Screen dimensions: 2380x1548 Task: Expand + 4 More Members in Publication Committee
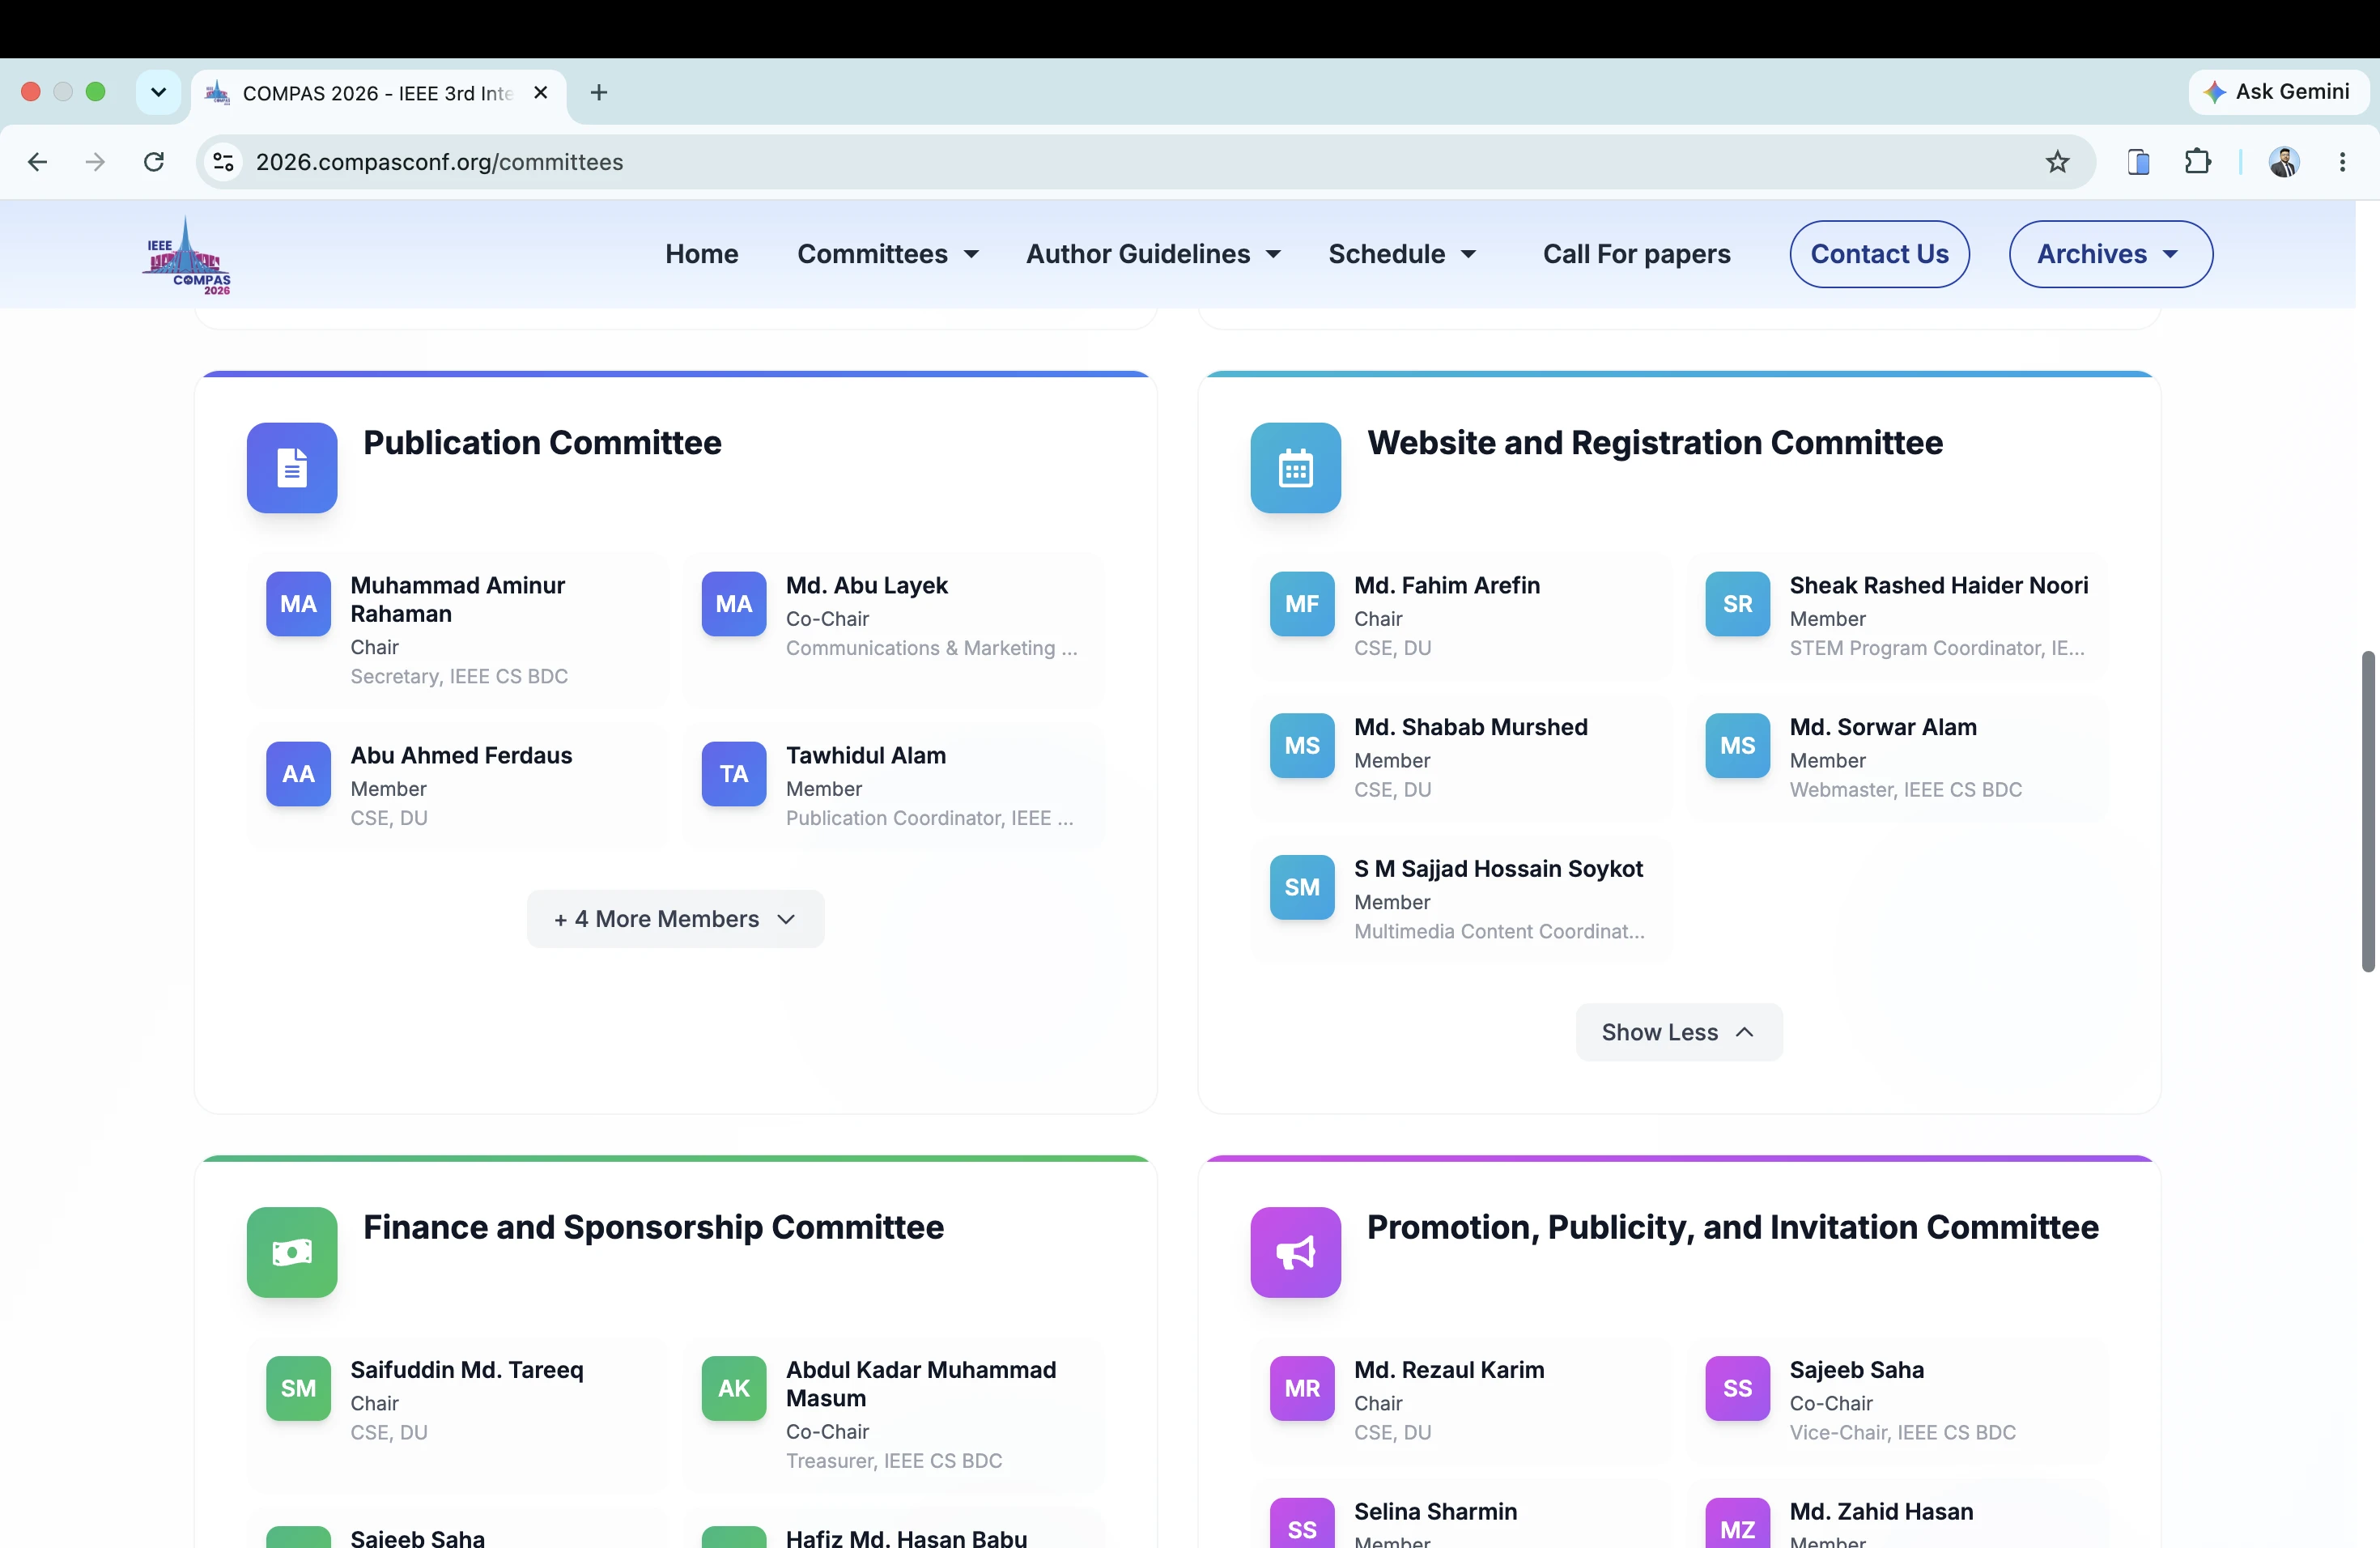pos(675,919)
